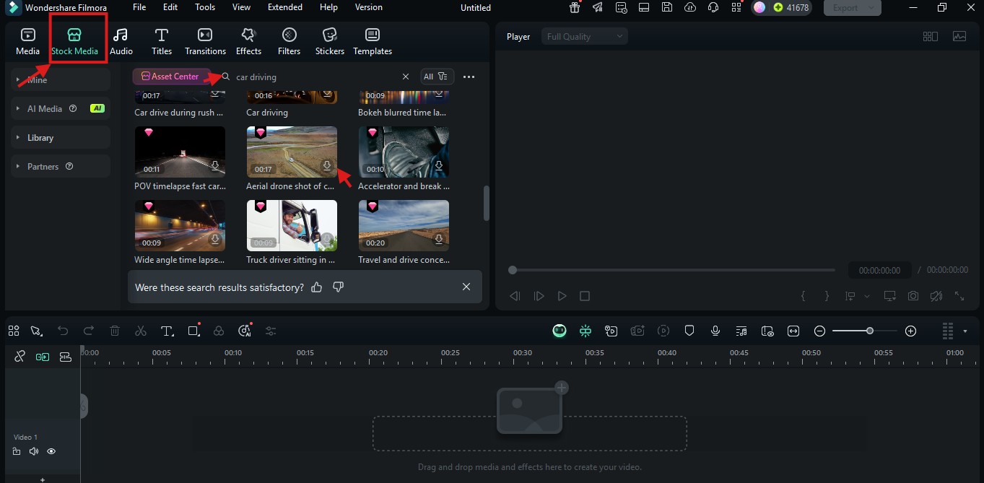
Task: Open the apps grid icon in title bar
Action: 736,8
